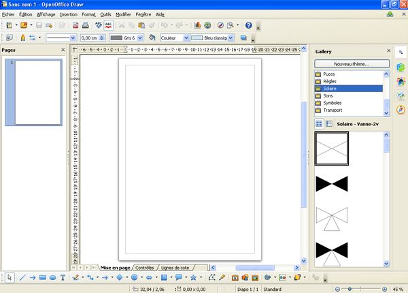This screenshot has height=293, width=408.
Task: Select the Sons gallery theme
Action: pos(349,95)
